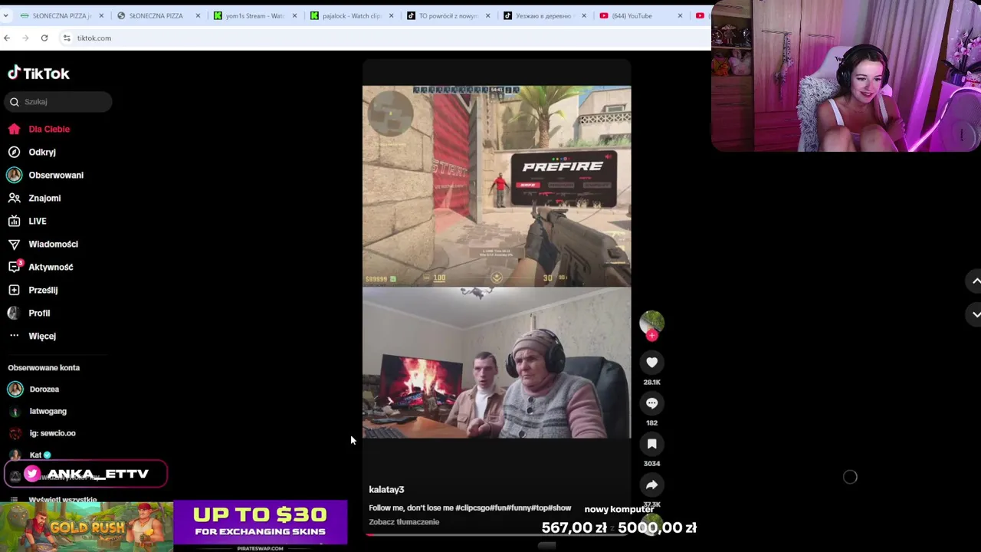Image resolution: width=981 pixels, height=552 pixels.
Task: Close the (644) YouTube tab
Action: pos(680,15)
